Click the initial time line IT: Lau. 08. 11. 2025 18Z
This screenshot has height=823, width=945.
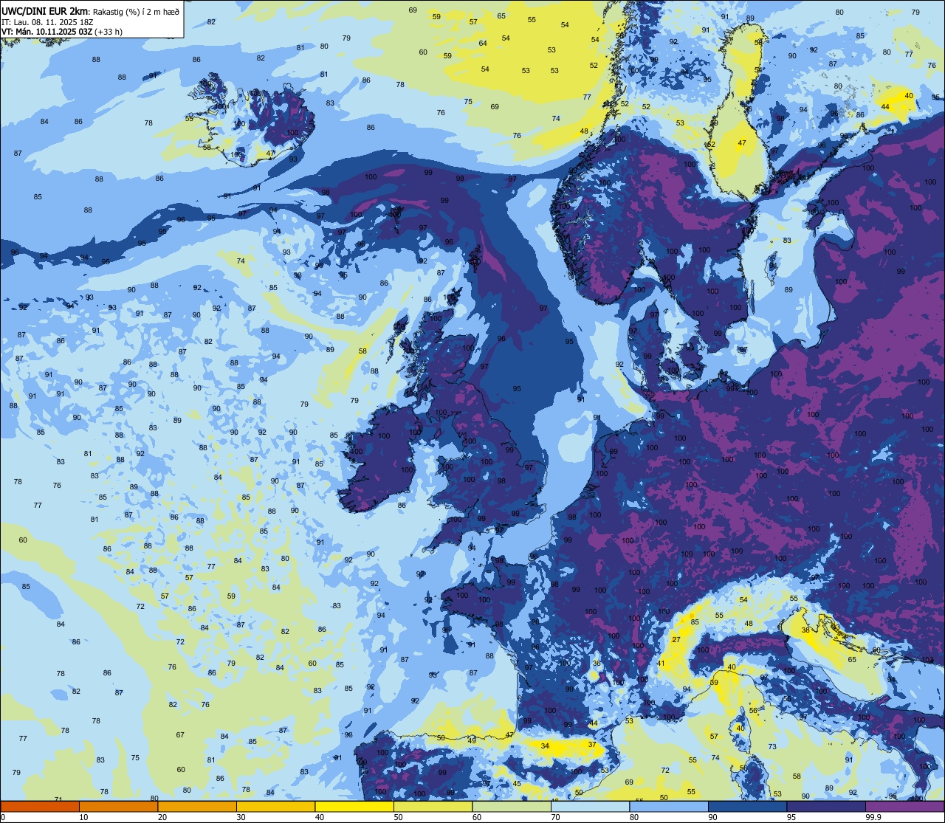pyautogui.click(x=47, y=21)
